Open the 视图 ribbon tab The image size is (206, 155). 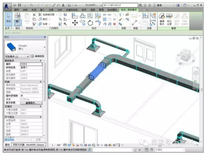pos(93,10)
